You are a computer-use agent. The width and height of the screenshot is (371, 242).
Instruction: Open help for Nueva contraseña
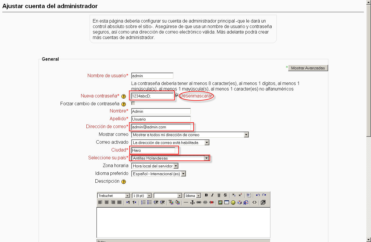click(123, 96)
